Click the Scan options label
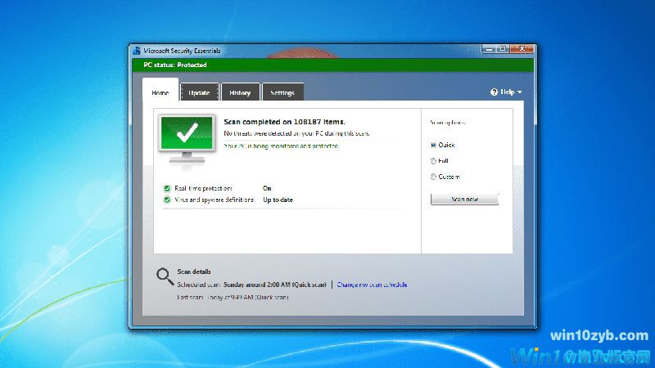Screen dimensions: 655x368 click(448, 122)
